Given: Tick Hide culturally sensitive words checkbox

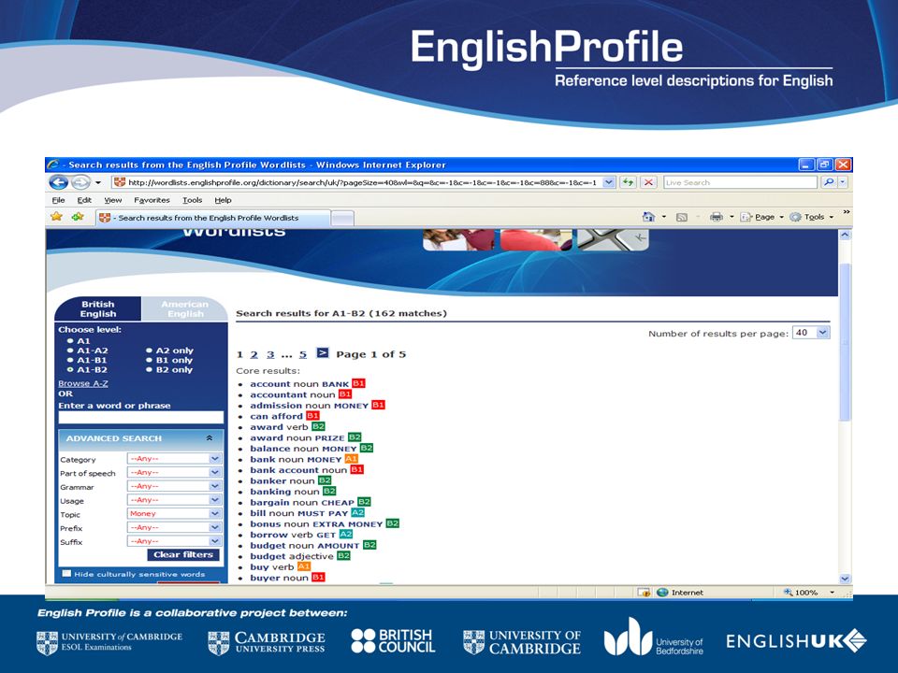Looking at the screenshot, I should 66,573.
